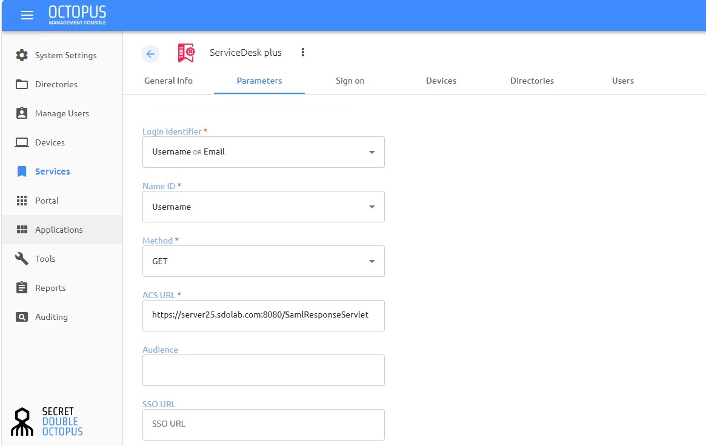Click into the SSO URL field

click(x=264, y=424)
